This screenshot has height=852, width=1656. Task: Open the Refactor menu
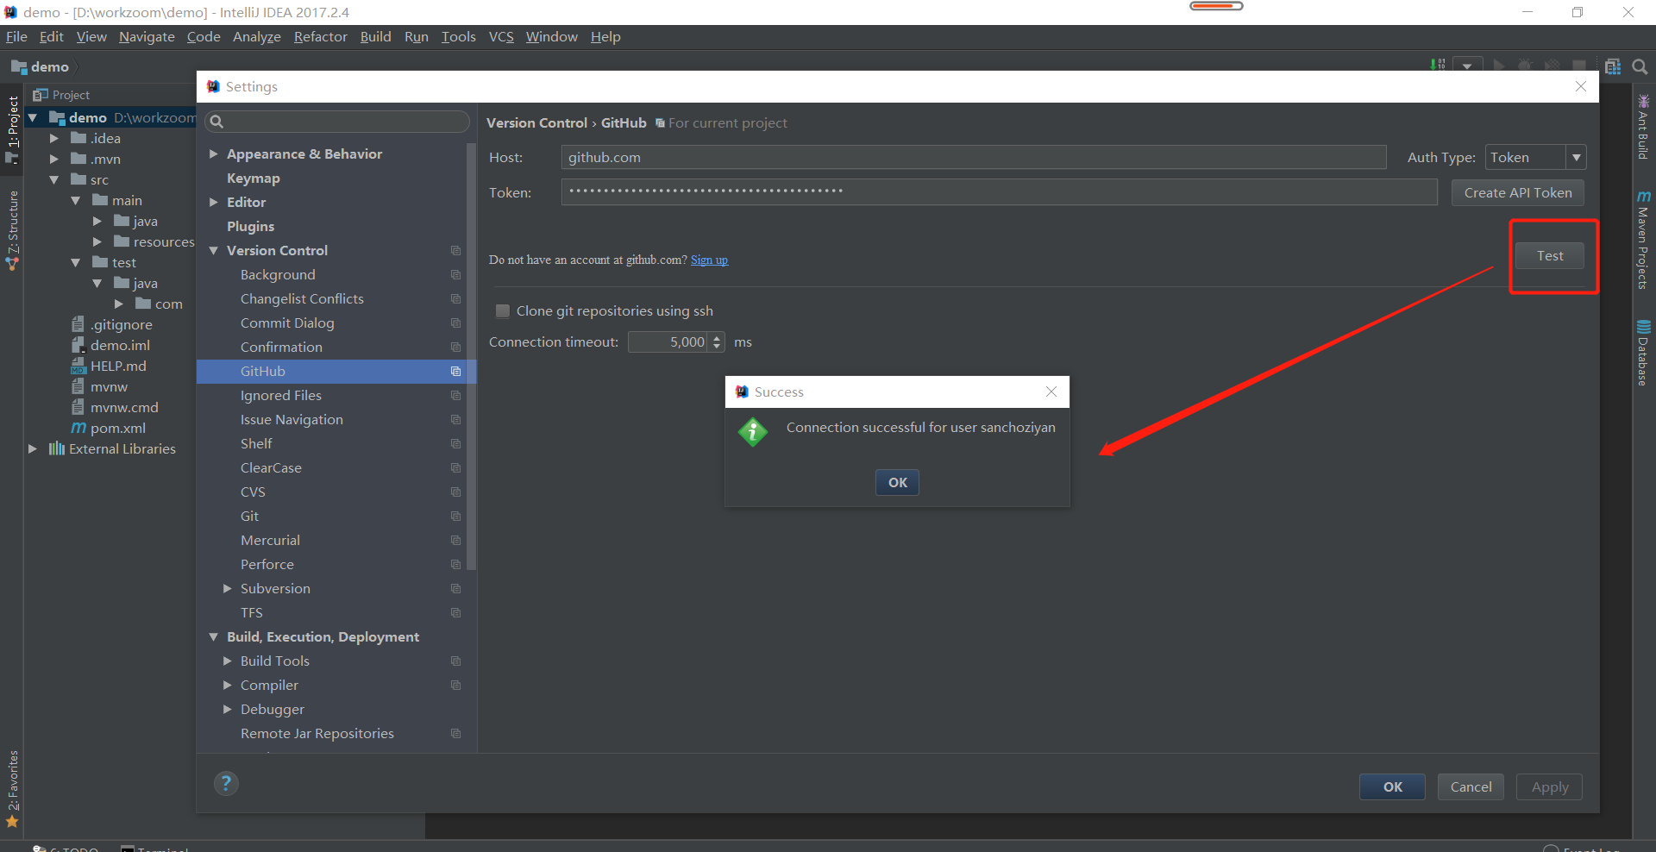coord(320,36)
